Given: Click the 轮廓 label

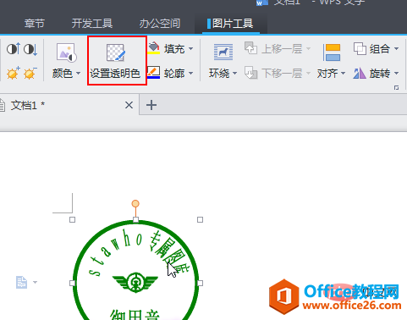Looking at the screenshot, I should tap(174, 74).
